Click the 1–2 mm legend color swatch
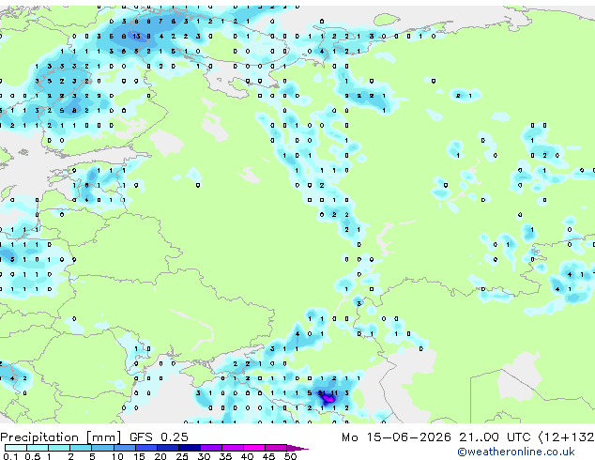This screenshot has width=595, height=460. coord(59,448)
